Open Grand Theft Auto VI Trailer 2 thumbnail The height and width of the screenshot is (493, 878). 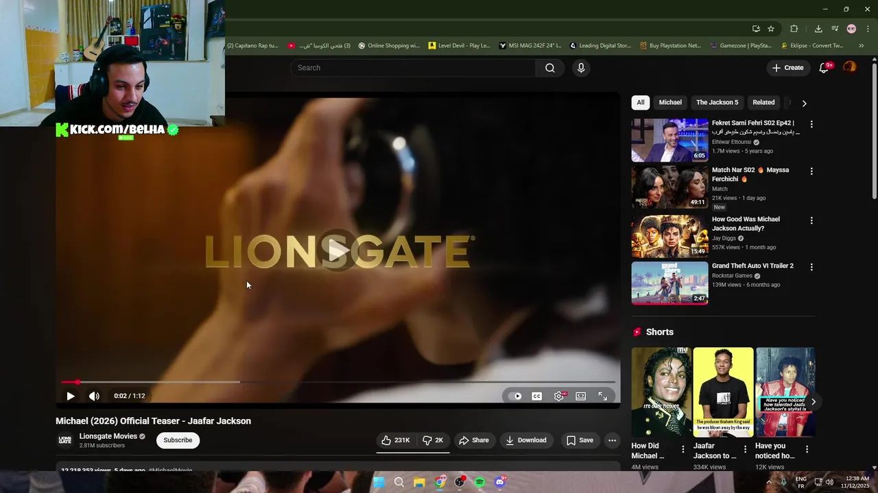[669, 283]
